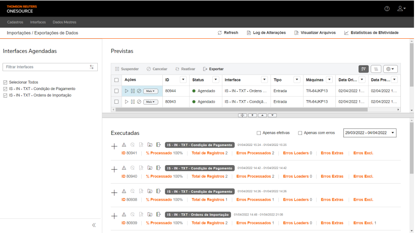Open the help question mark icon
The height and width of the screenshot is (233, 415).
[x=387, y=9]
